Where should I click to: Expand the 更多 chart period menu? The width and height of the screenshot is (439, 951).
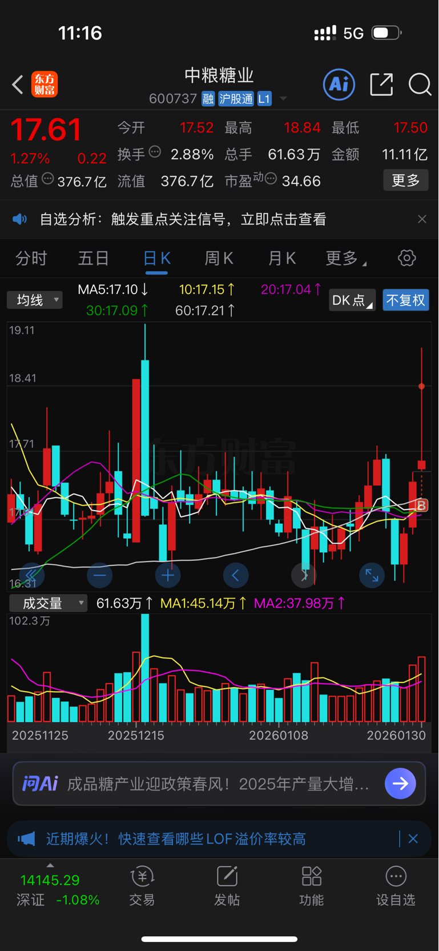[346, 258]
